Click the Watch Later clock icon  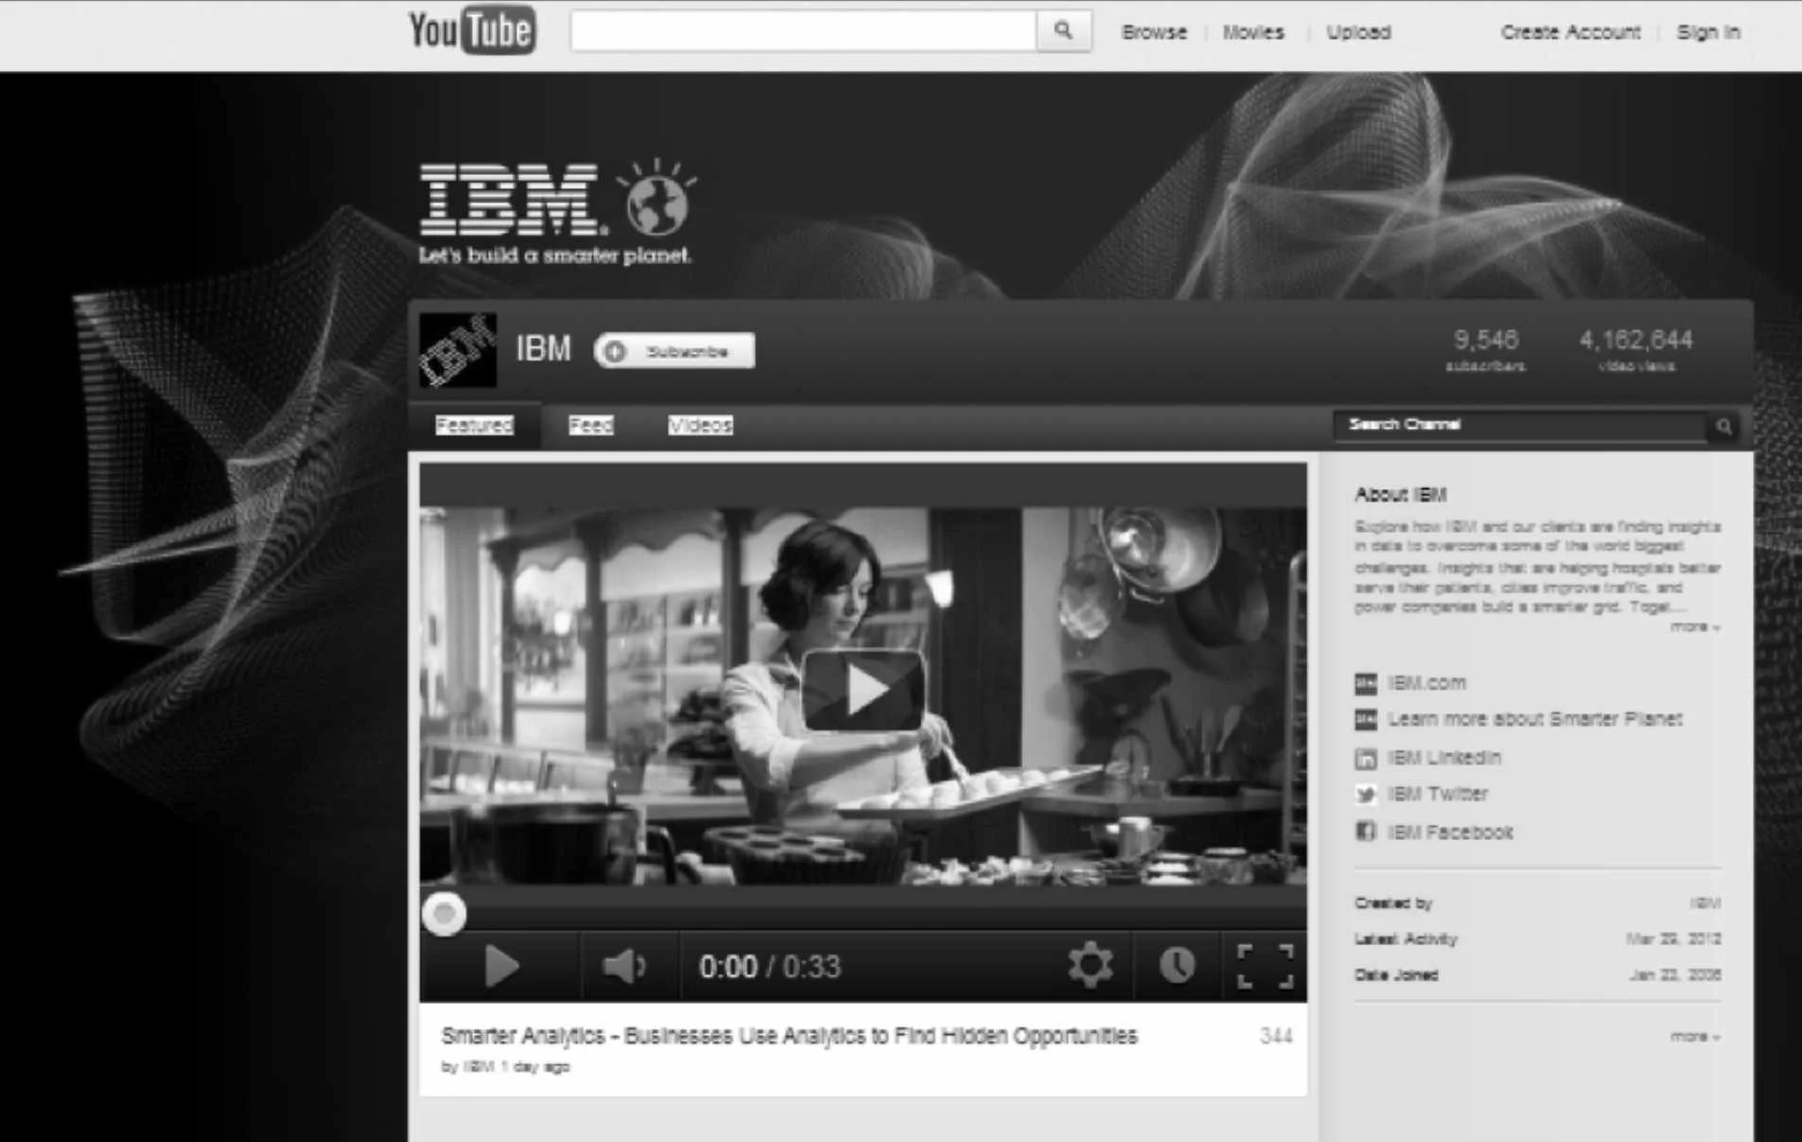(x=1177, y=965)
